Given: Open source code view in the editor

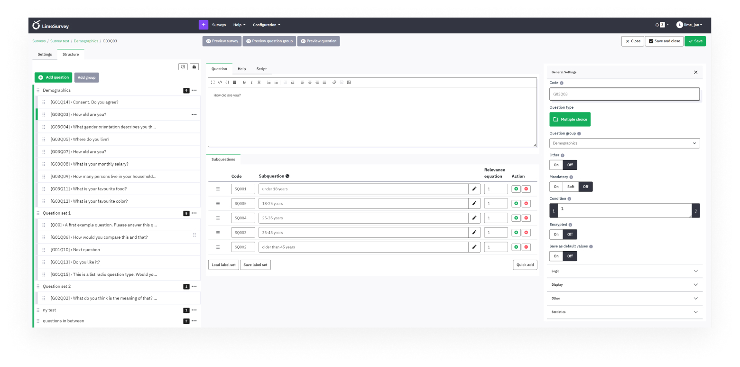Looking at the screenshot, I should click(x=220, y=82).
